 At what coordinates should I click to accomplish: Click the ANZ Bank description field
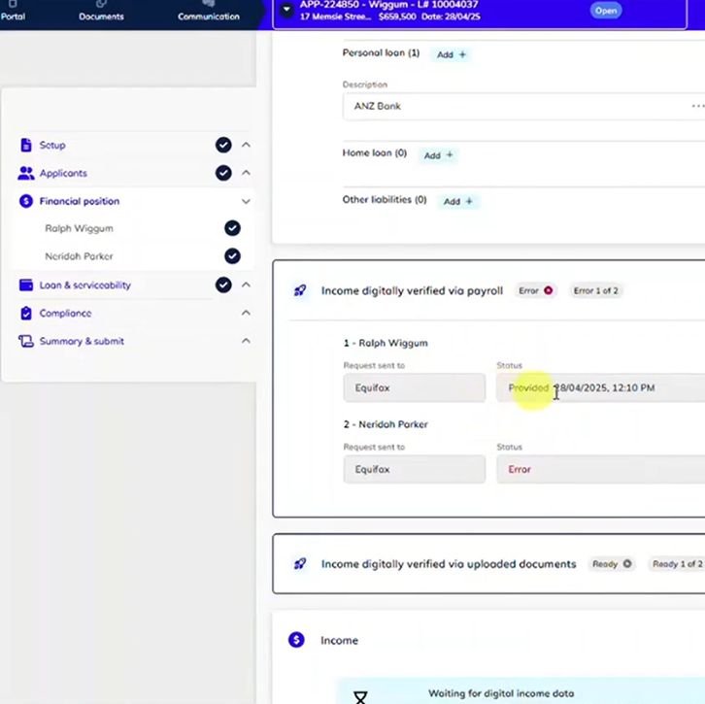[x=515, y=106]
